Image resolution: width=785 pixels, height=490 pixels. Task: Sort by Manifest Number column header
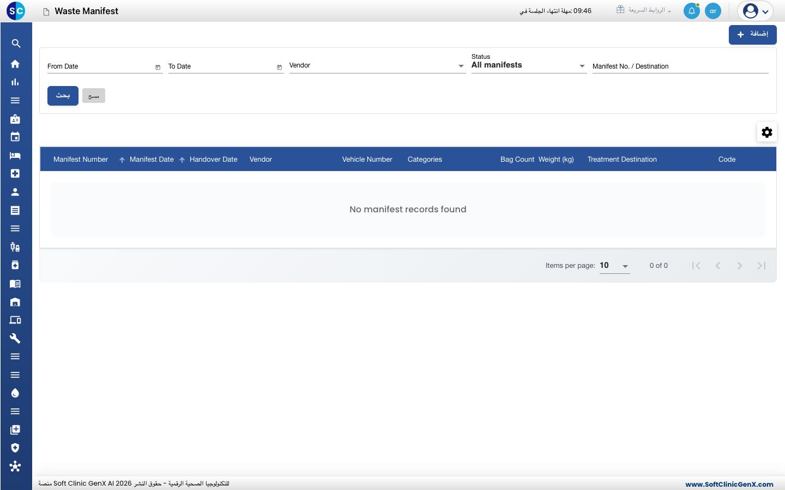tap(81, 160)
